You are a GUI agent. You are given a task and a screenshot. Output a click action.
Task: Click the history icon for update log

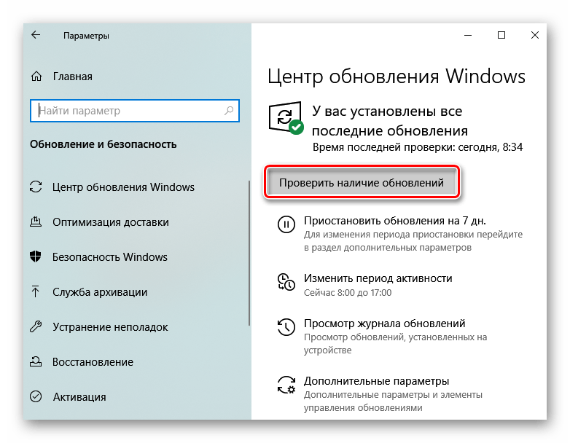coord(286,326)
